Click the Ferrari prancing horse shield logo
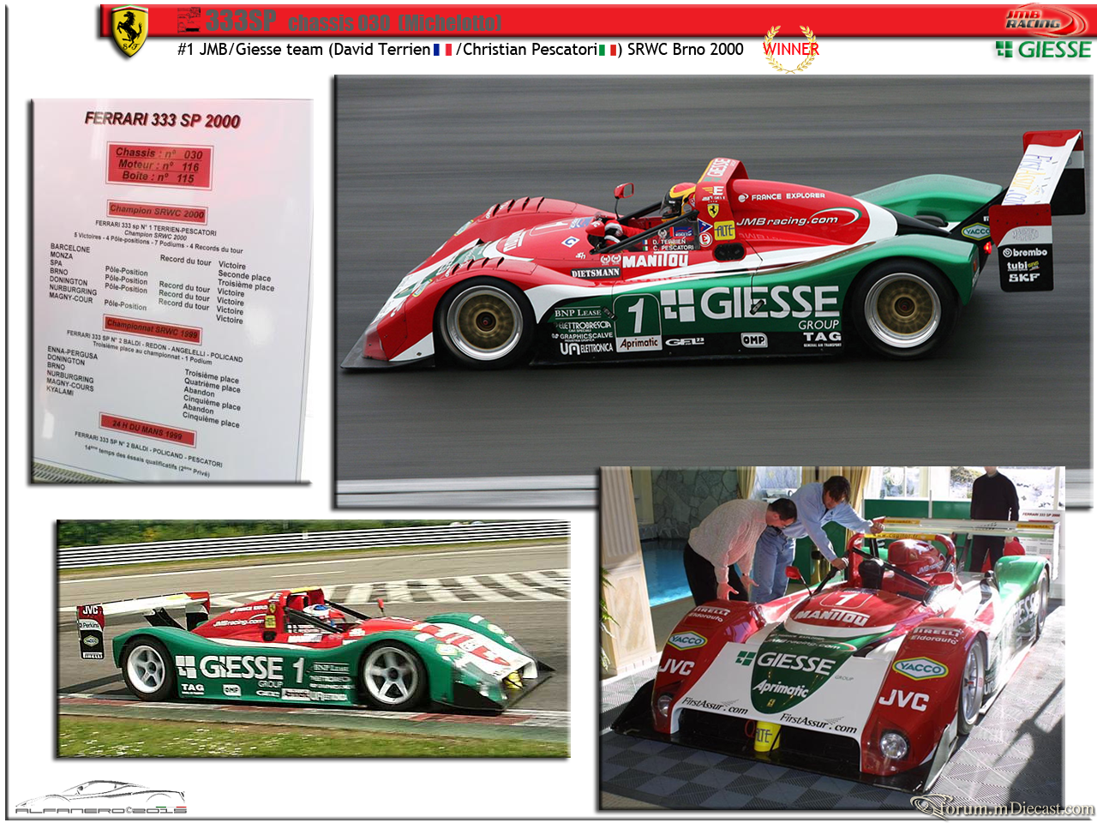The height and width of the screenshot is (823, 1097). [x=130, y=32]
